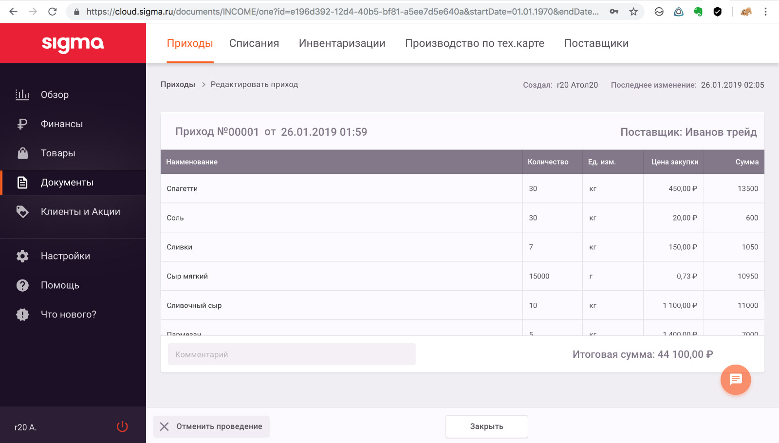Click price 450,00 ₽ for Спагетти
The height and width of the screenshot is (443, 779).
683,189
